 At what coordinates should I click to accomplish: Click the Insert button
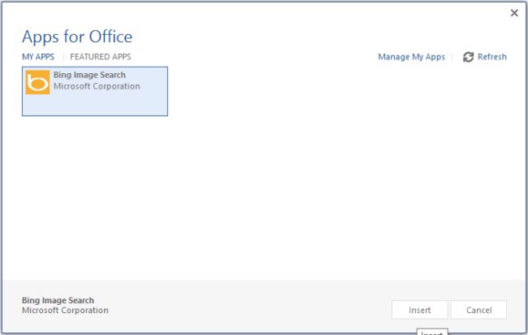point(420,310)
